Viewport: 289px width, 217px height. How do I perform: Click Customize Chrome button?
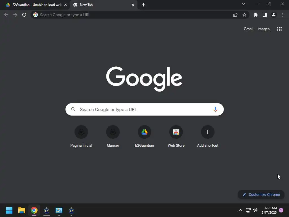261,194
